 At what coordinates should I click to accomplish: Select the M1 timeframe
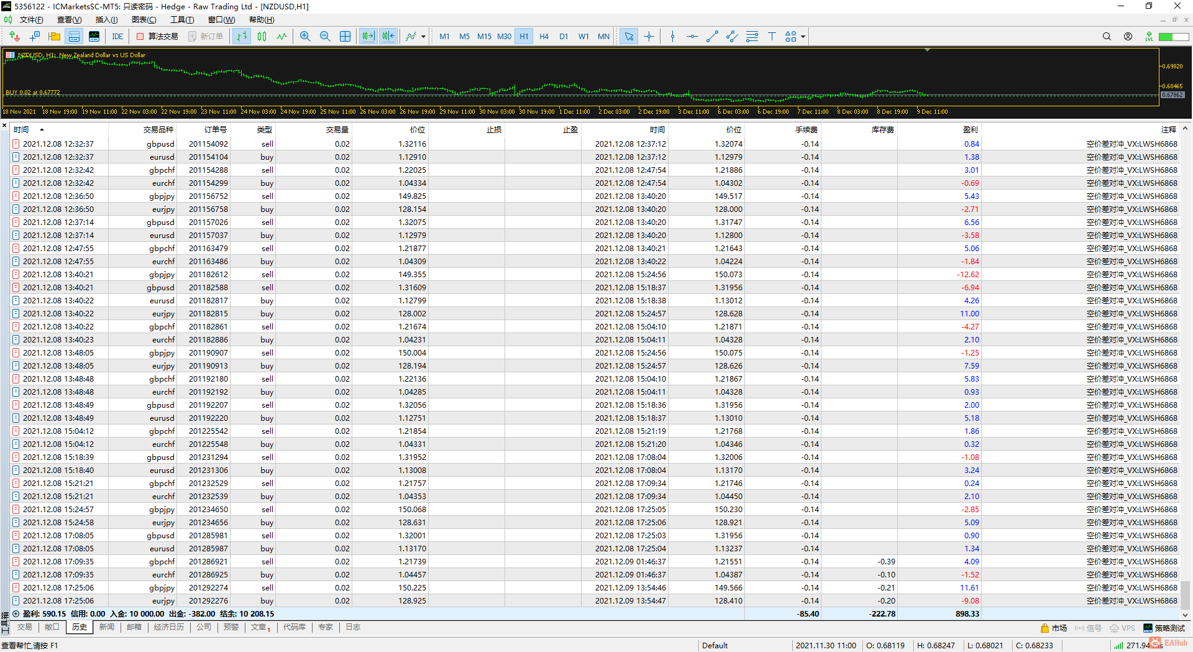pyautogui.click(x=444, y=37)
